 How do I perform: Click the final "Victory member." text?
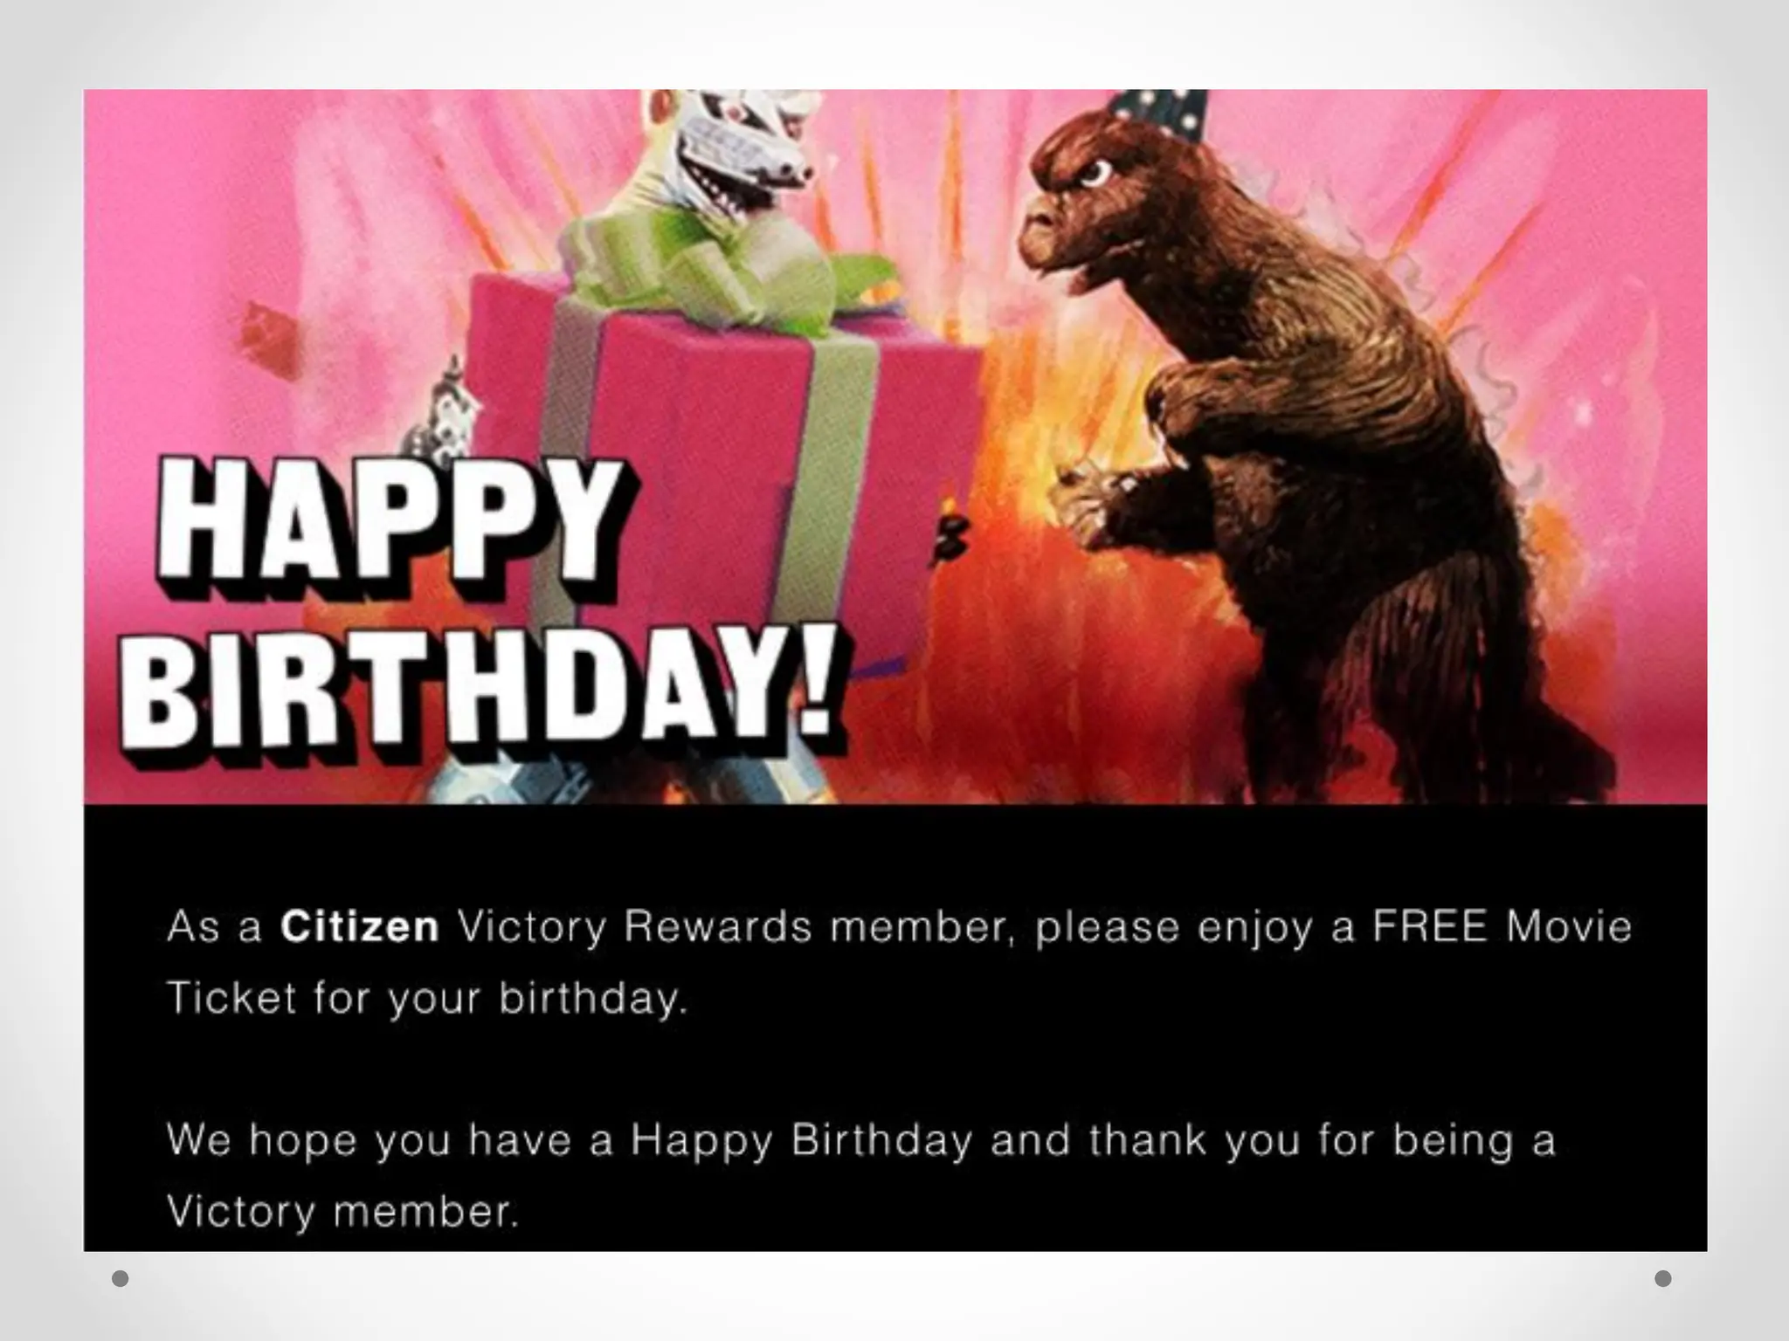click(x=342, y=1212)
